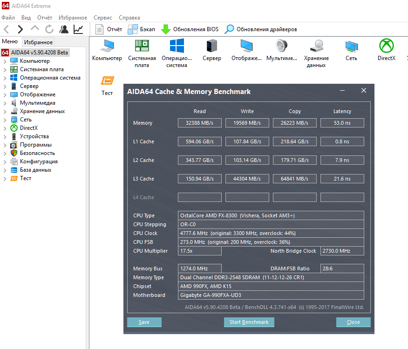Click the L1 Cache Read value 594.06 GB/s
Image resolution: width=408 pixels, height=349 pixels.
tap(200, 141)
